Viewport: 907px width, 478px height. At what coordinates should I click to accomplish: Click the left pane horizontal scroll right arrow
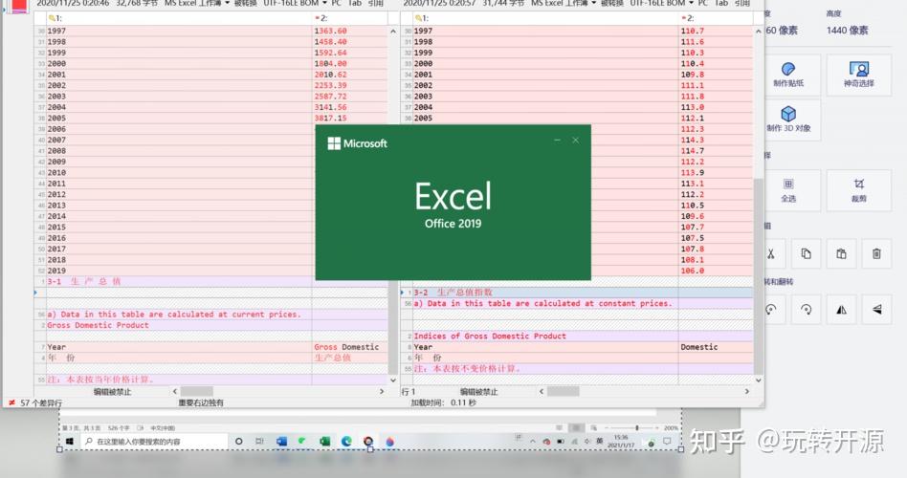point(382,391)
